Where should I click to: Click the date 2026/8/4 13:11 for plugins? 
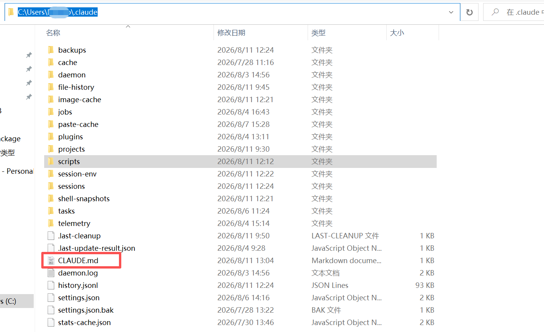pos(243,137)
